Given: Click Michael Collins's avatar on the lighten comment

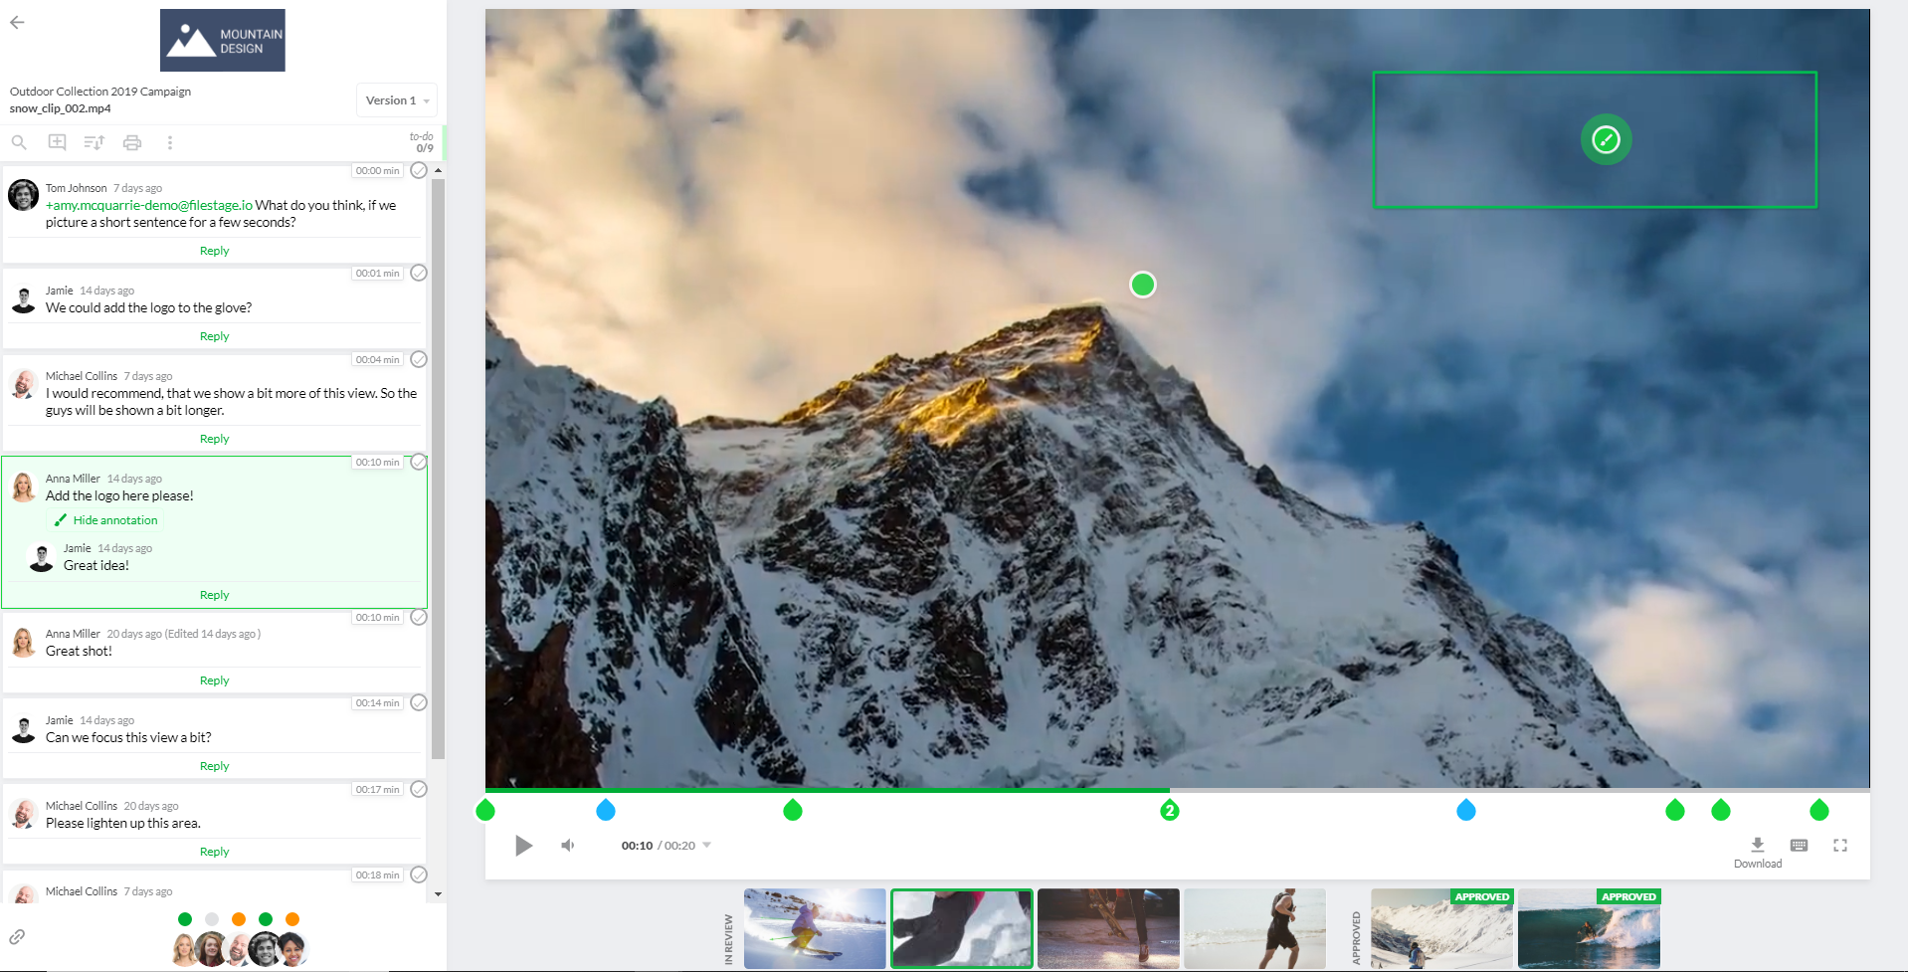Looking at the screenshot, I should [x=24, y=814].
